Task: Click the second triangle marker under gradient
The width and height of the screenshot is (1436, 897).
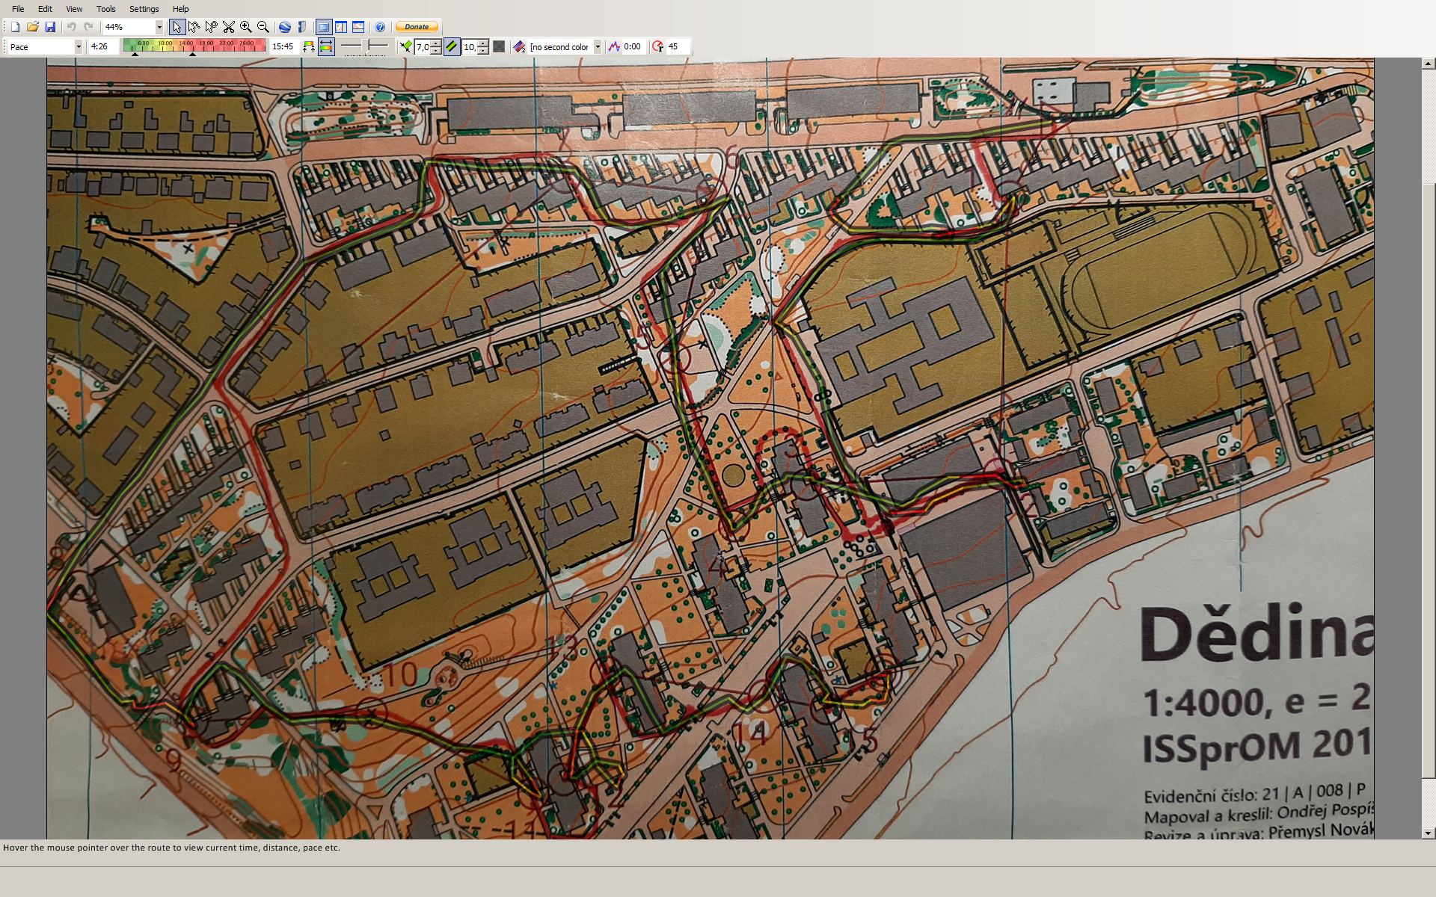Action: (x=192, y=54)
